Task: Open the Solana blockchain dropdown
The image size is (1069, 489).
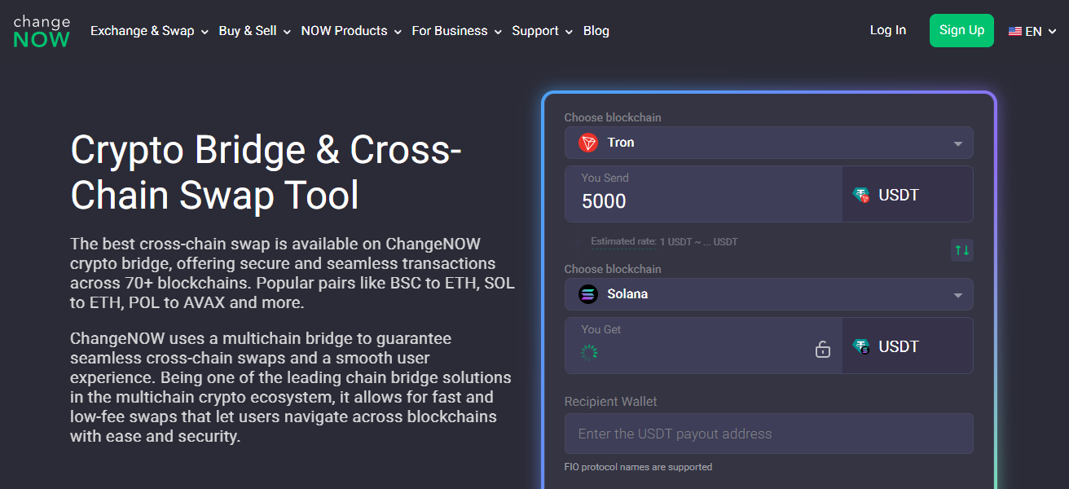Action: [x=958, y=293]
